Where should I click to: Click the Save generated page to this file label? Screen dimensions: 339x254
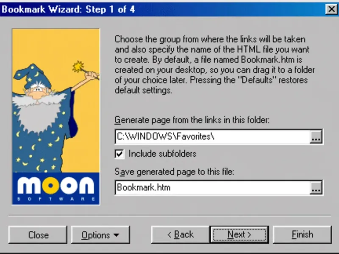point(174,172)
